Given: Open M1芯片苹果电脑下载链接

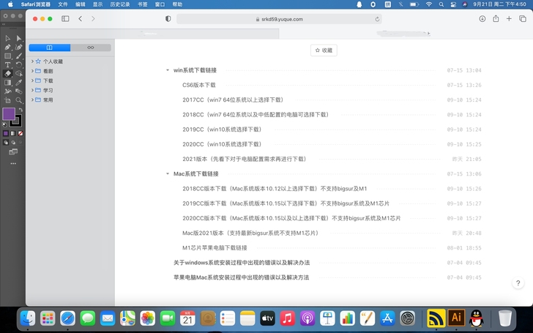Looking at the screenshot, I should 215,247.
